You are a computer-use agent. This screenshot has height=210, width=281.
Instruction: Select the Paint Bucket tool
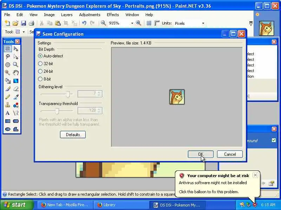pos(7,81)
